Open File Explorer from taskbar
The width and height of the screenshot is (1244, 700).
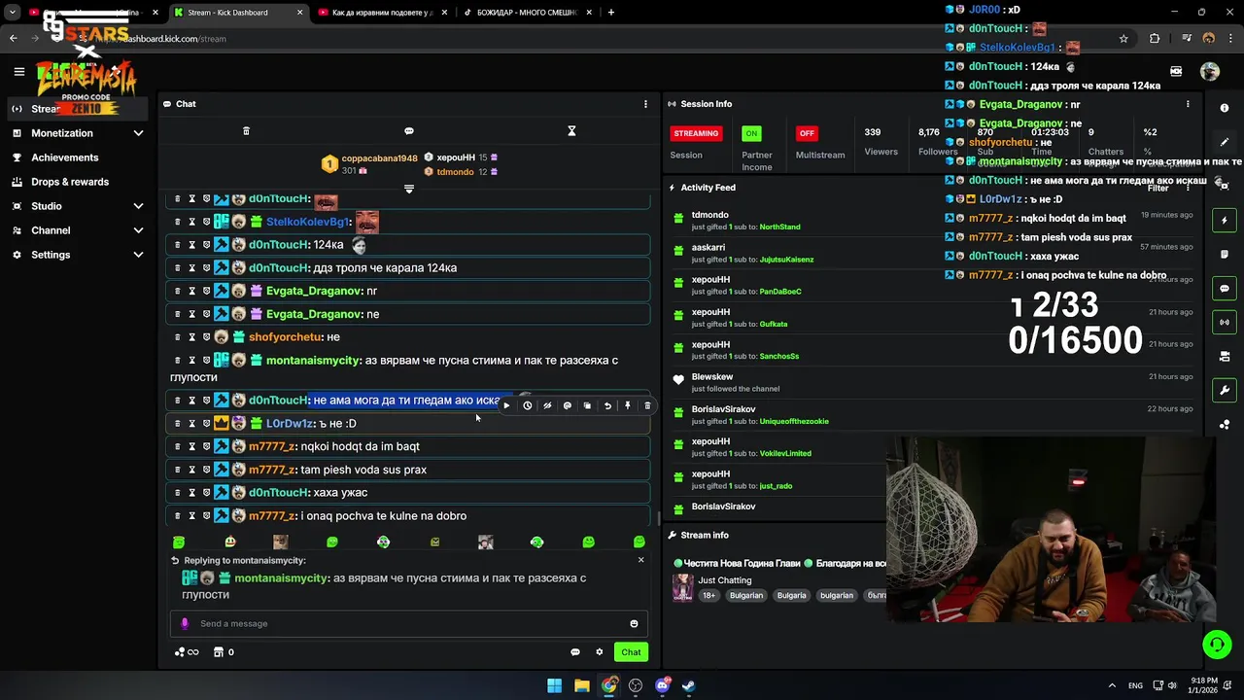click(581, 685)
